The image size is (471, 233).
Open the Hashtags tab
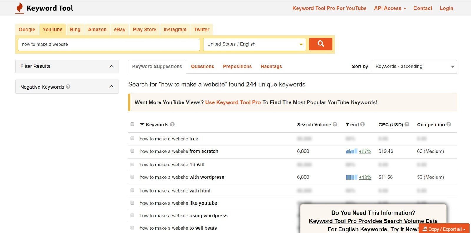point(271,67)
